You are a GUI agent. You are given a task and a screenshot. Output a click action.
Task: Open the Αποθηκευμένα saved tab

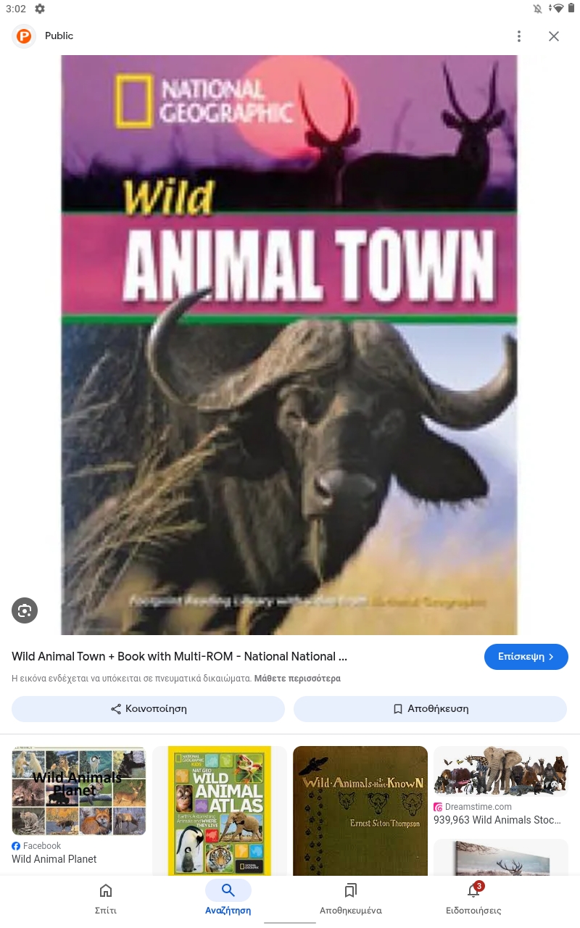(x=351, y=899)
